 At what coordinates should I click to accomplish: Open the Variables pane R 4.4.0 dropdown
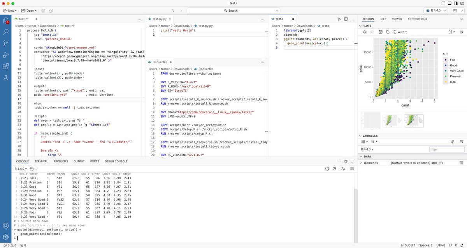[367, 149]
